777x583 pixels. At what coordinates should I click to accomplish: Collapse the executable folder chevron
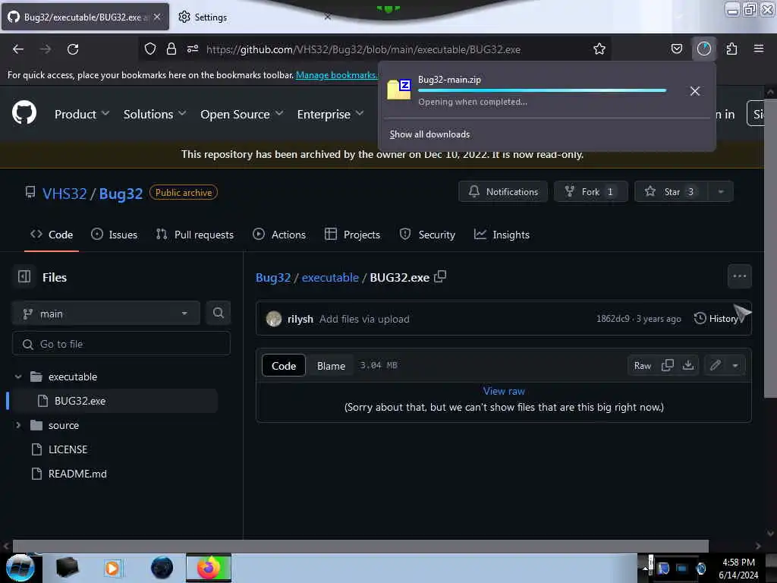[18, 377]
